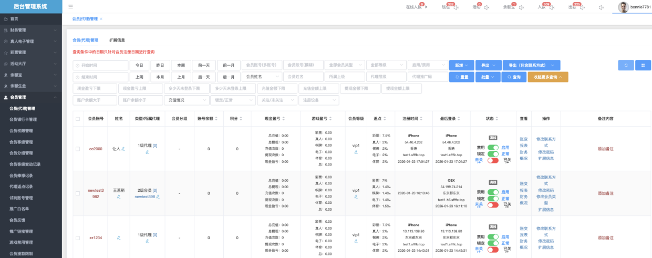This screenshot has width=652, height=258.
Task: Toggle cc2000's 禁用/启用 switch
Action: 493,148
